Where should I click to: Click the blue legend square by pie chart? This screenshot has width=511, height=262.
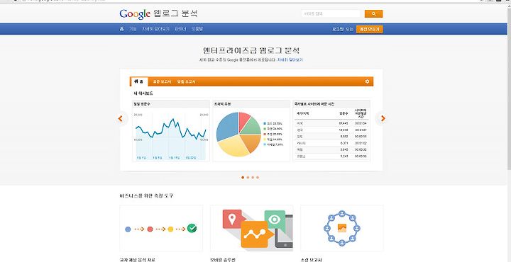coord(265,124)
